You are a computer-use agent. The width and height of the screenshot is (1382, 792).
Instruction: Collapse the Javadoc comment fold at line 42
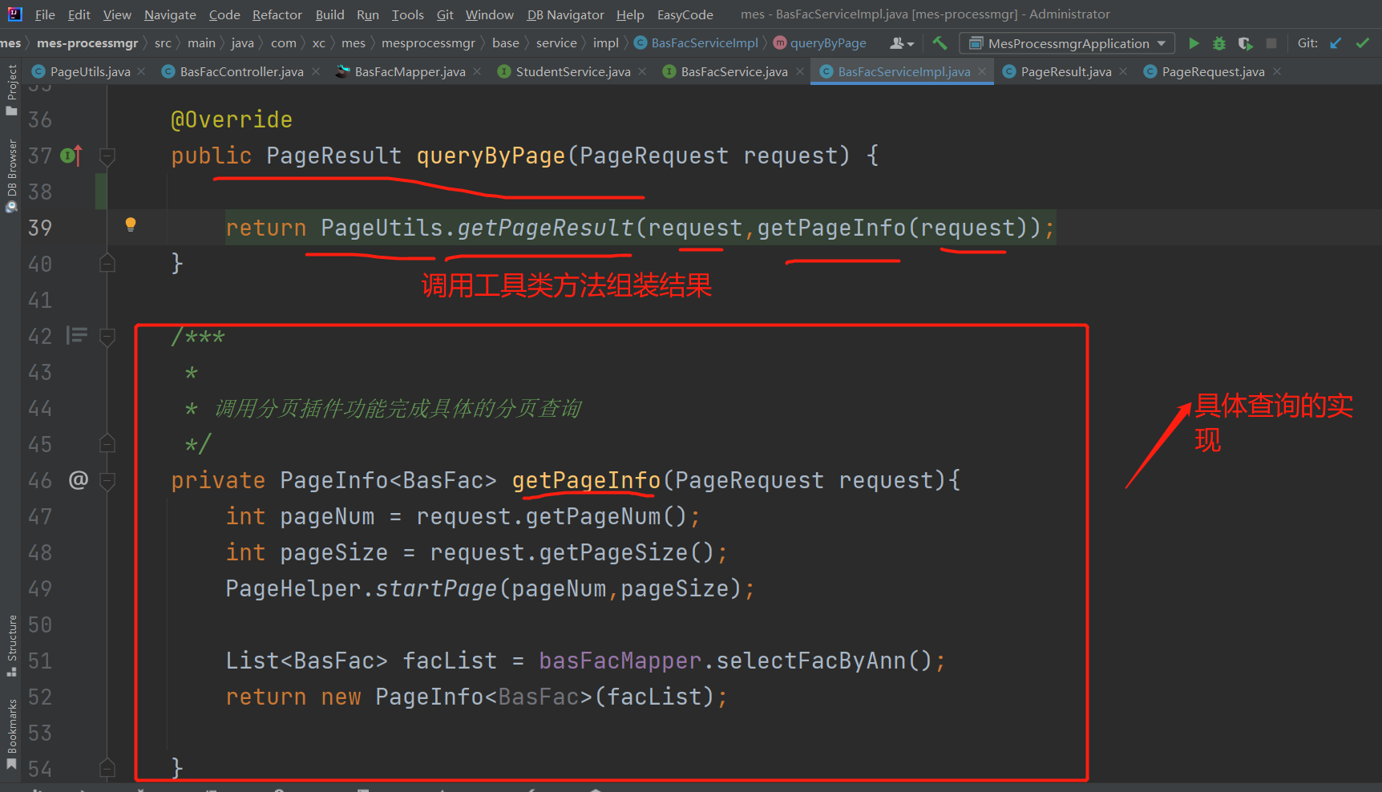(107, 336)
